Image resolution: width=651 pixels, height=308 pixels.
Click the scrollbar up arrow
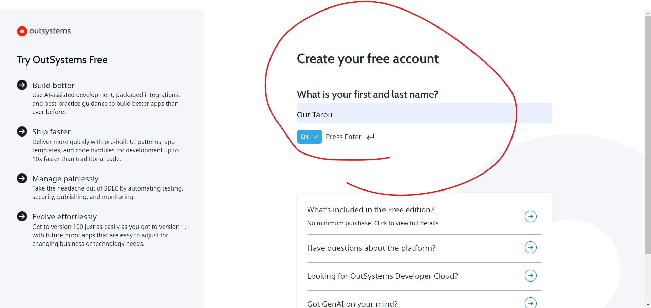pyautogui.click(x=648, y=13)
